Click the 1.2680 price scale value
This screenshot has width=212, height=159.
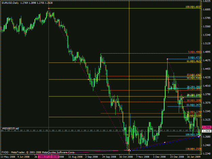pos(207,137)
